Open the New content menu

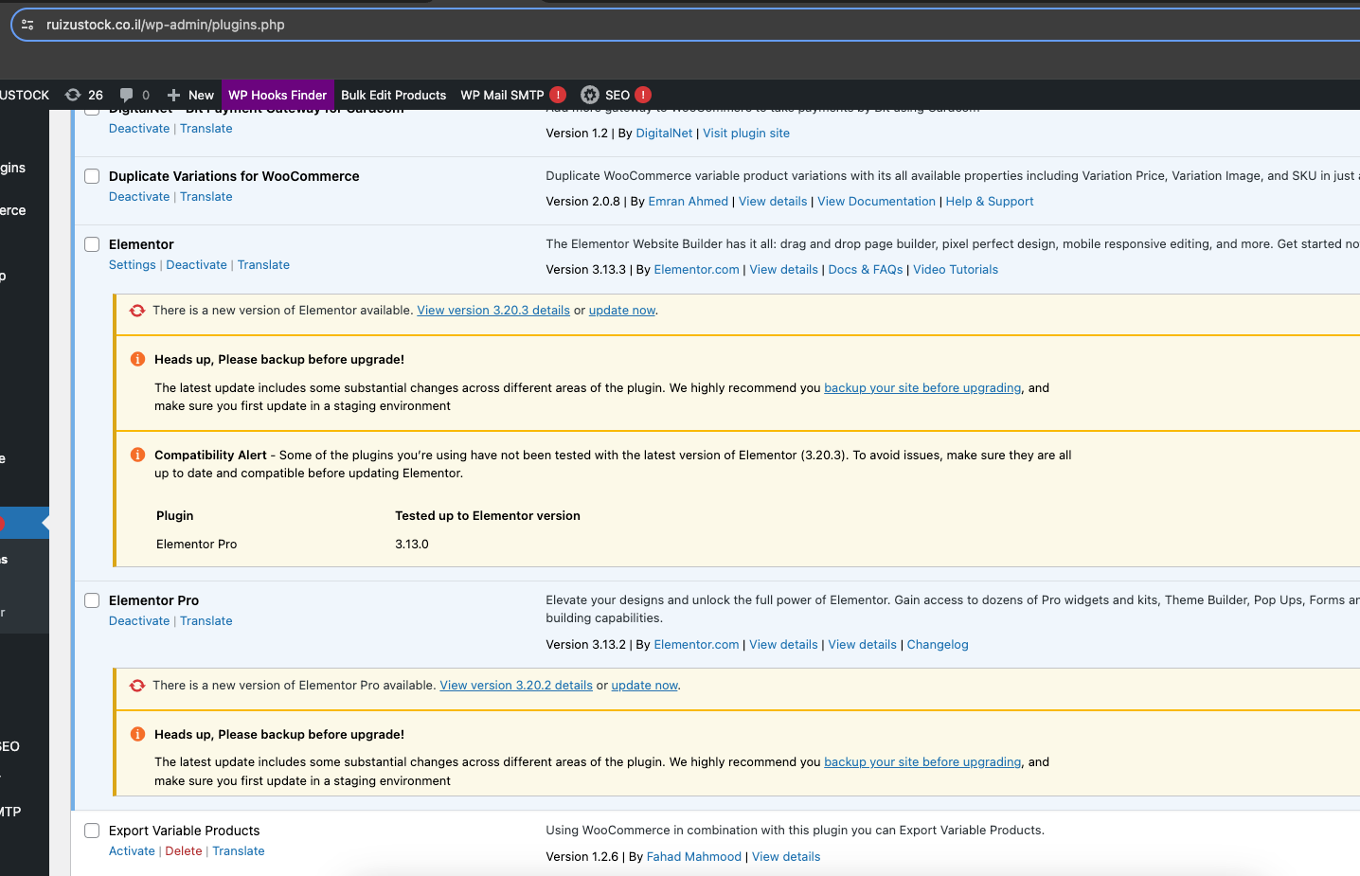pos(201,95)
